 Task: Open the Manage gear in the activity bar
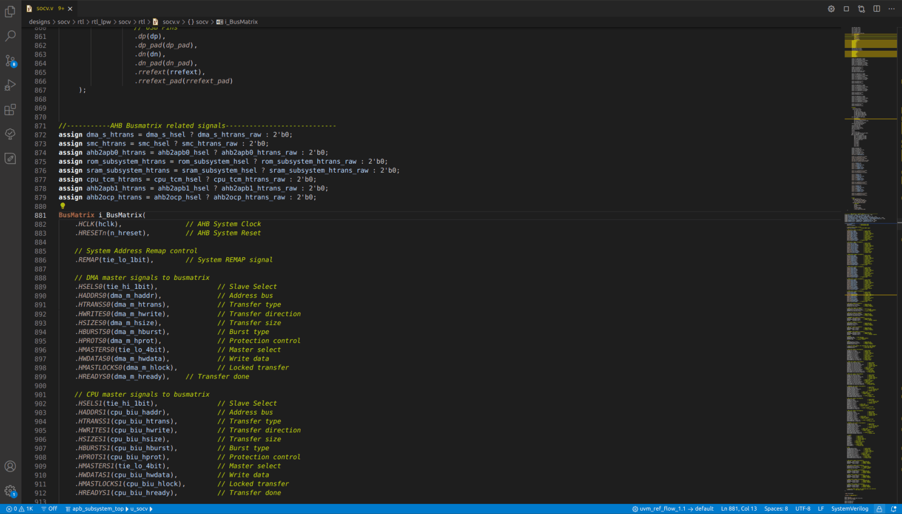(10, 491)
